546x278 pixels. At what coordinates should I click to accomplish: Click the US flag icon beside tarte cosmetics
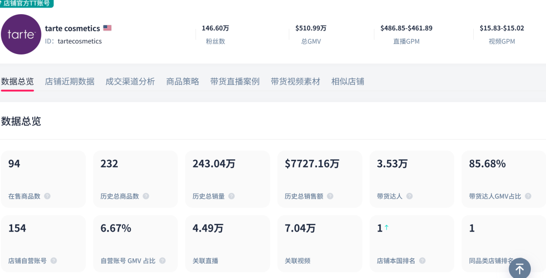click(x=107, y=28)
